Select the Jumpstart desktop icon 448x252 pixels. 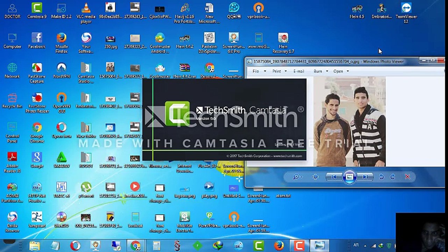(x=37, y=219)
